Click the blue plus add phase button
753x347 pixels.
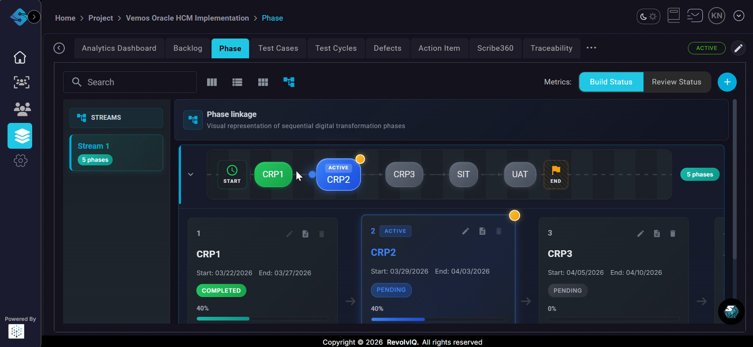click(727, 82)
